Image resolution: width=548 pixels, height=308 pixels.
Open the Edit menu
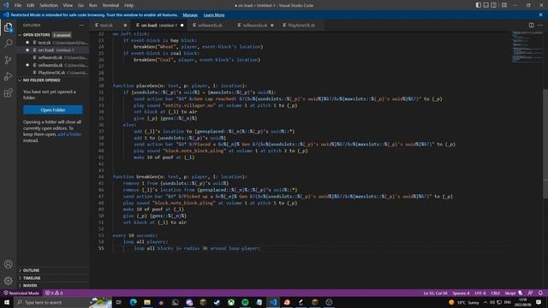pyautogui.click(x=31, y=5)
